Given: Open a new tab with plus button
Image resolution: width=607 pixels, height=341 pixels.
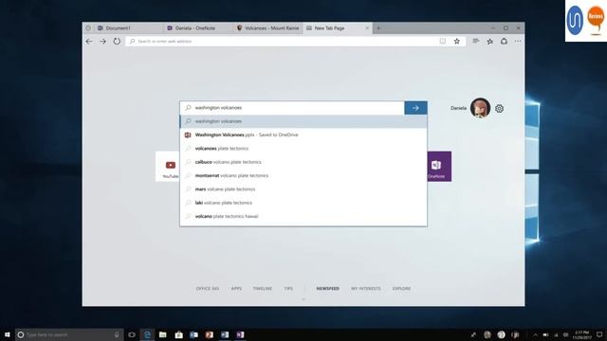Looking at the screenshot, I should pos(378,28).
